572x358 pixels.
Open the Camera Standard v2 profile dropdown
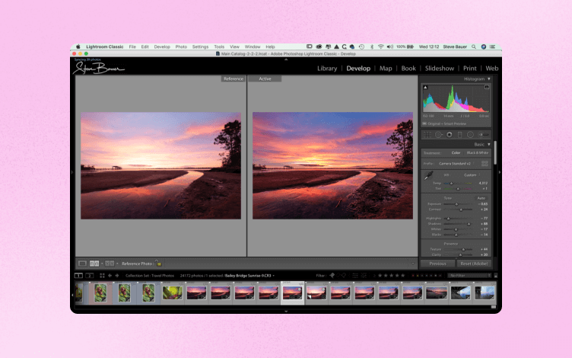pos(455,163)
